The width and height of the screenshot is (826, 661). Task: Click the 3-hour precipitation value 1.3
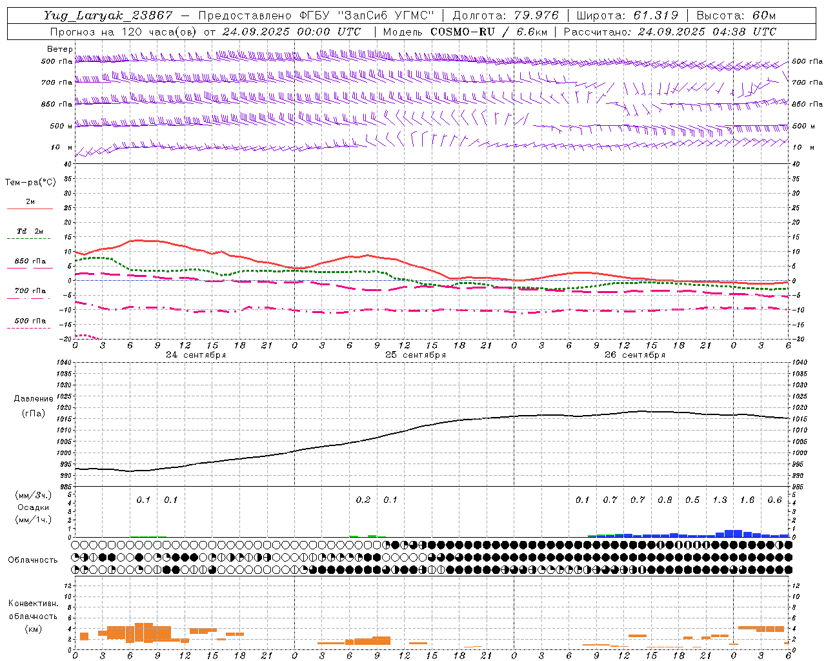[x=720, y=500]
